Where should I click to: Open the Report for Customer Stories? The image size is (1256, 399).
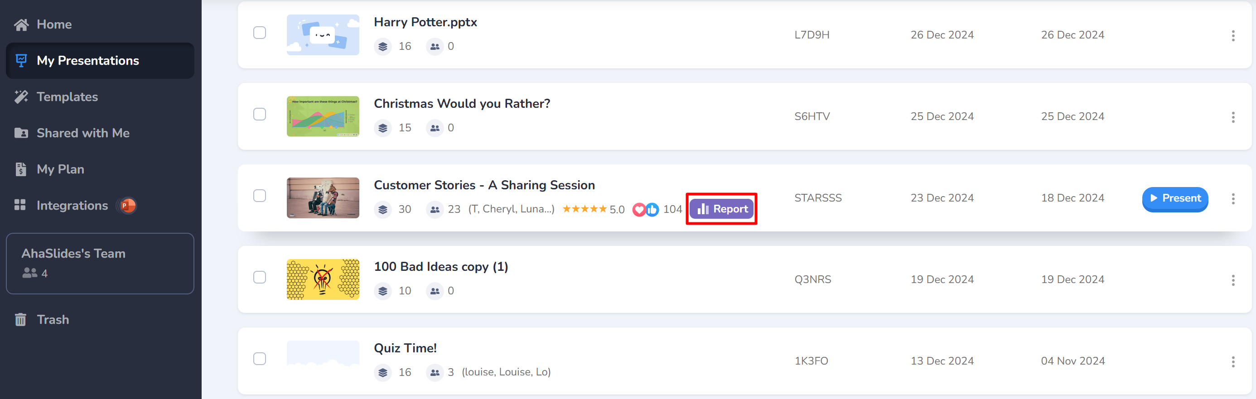(722, 209)
